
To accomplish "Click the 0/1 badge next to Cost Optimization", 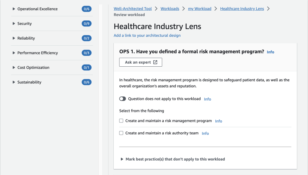I will click(x=87, y=67).
